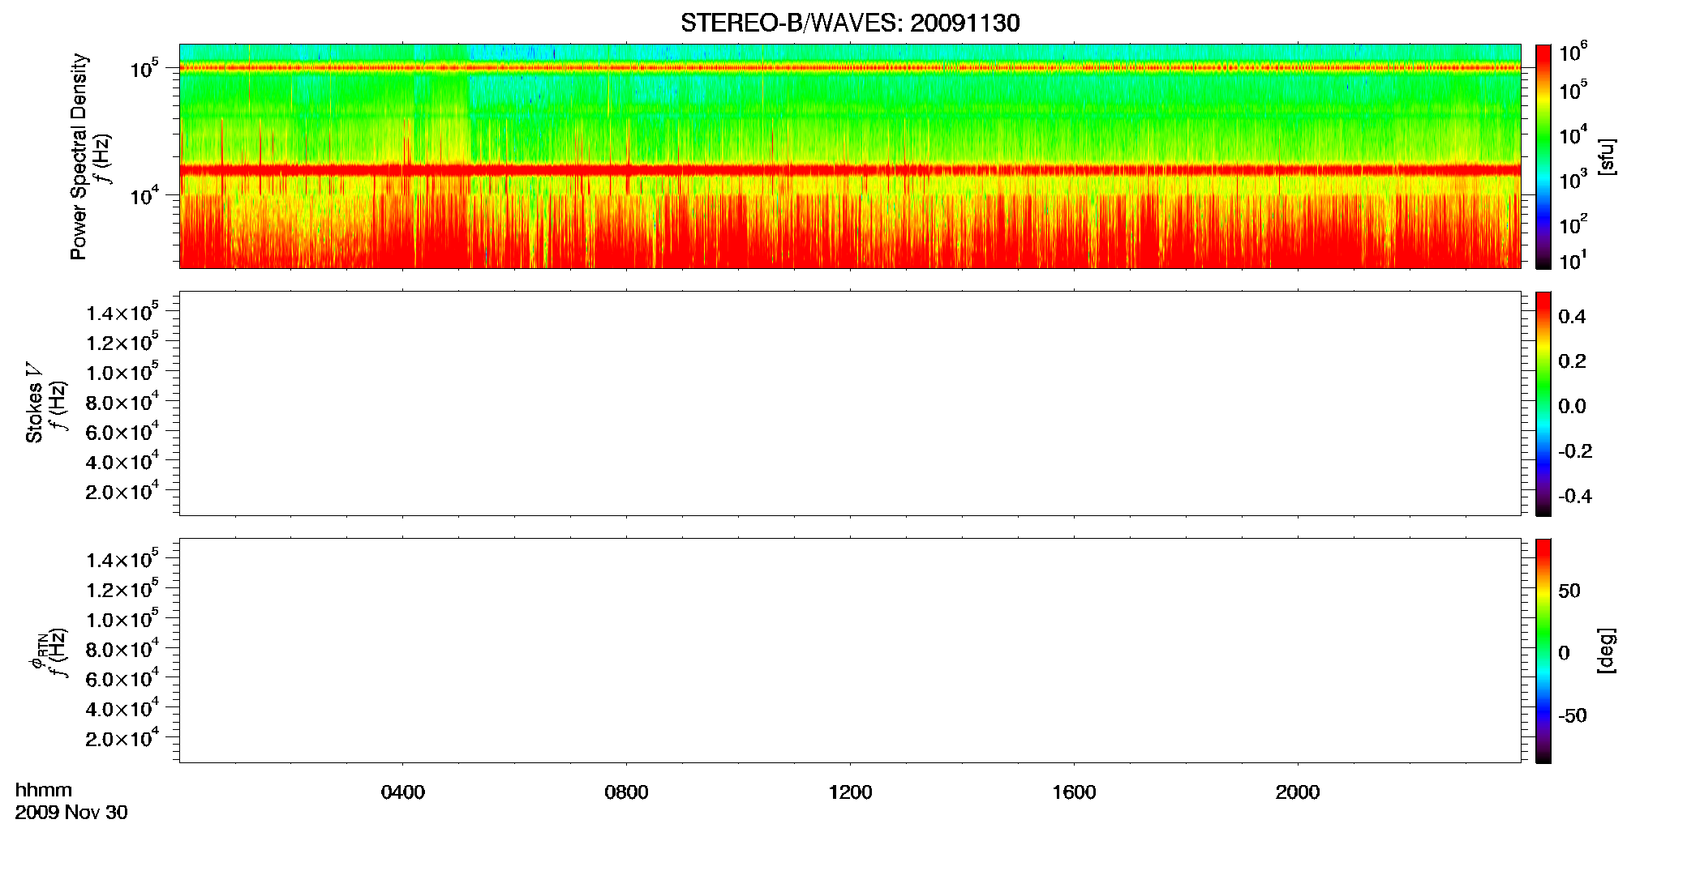This screenshot has width=1700, height=875.
Task: Click inside the empty phi RTN panel
Action: pos(850,651)
